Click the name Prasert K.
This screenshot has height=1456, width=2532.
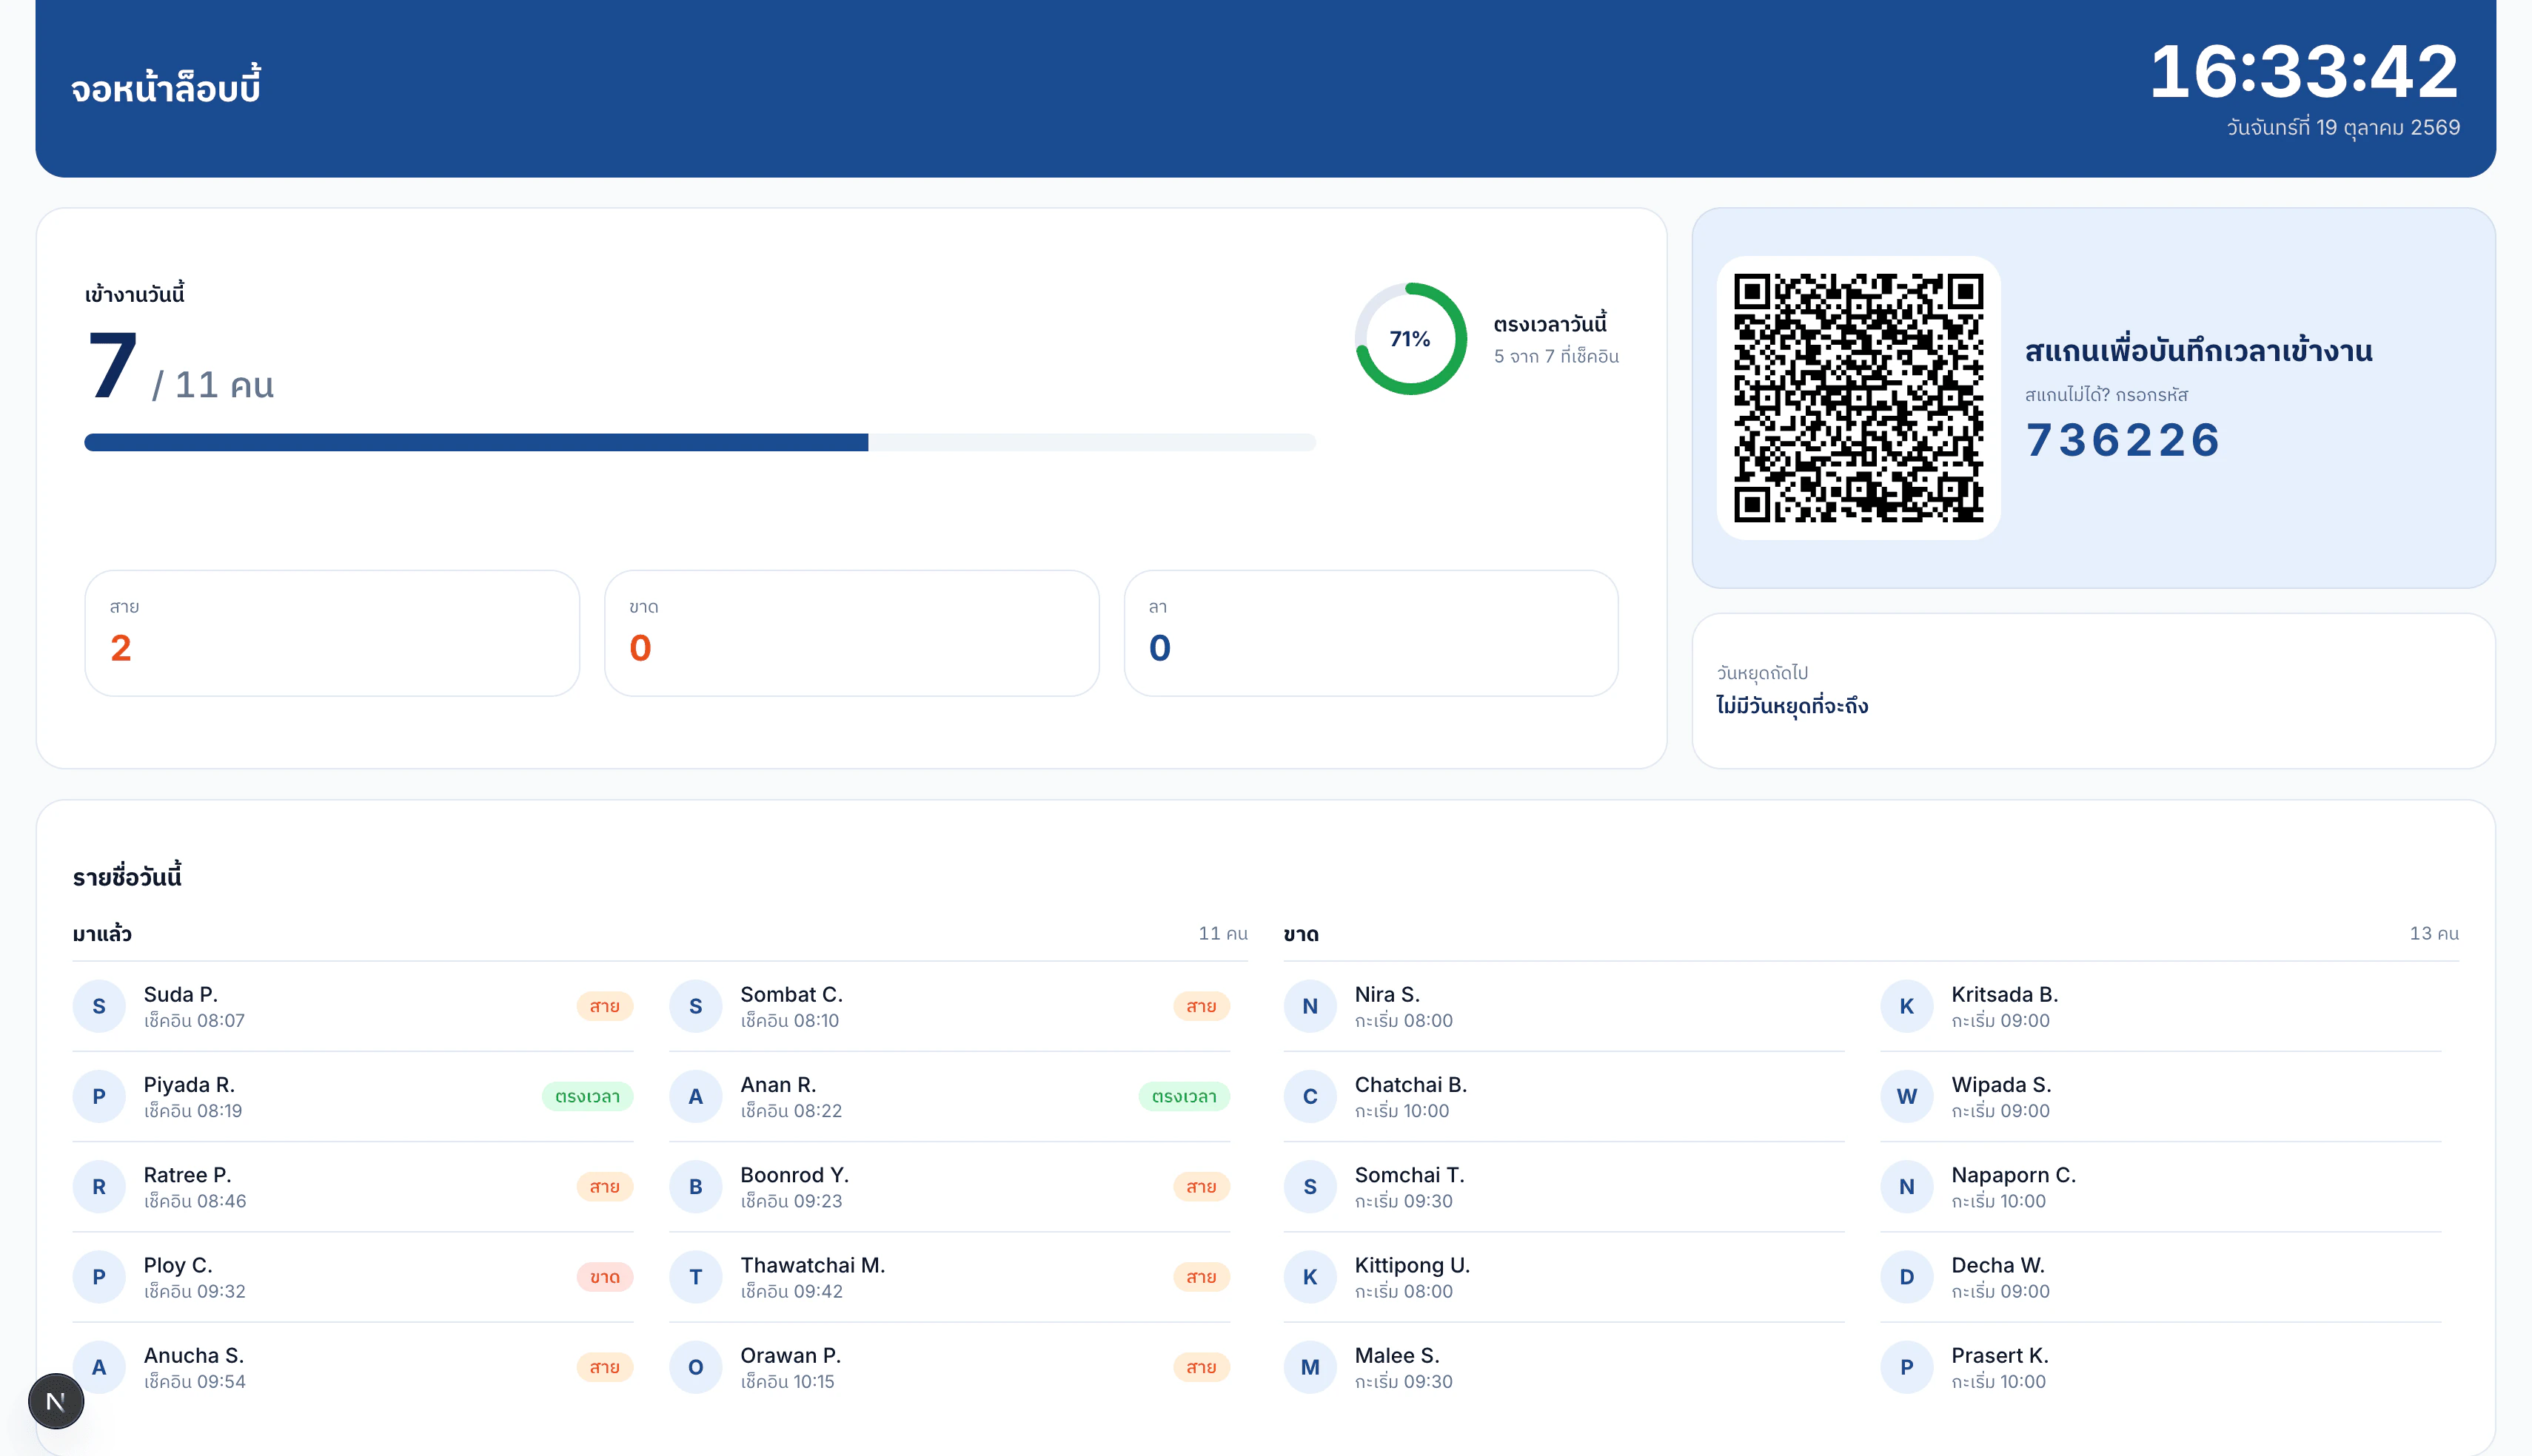click(1999, 1355)
